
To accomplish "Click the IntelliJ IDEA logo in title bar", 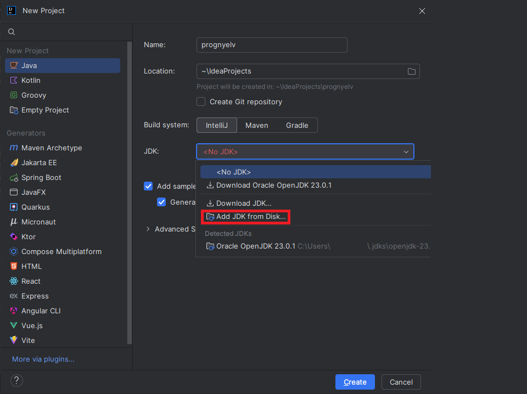I will coord(12,10).
